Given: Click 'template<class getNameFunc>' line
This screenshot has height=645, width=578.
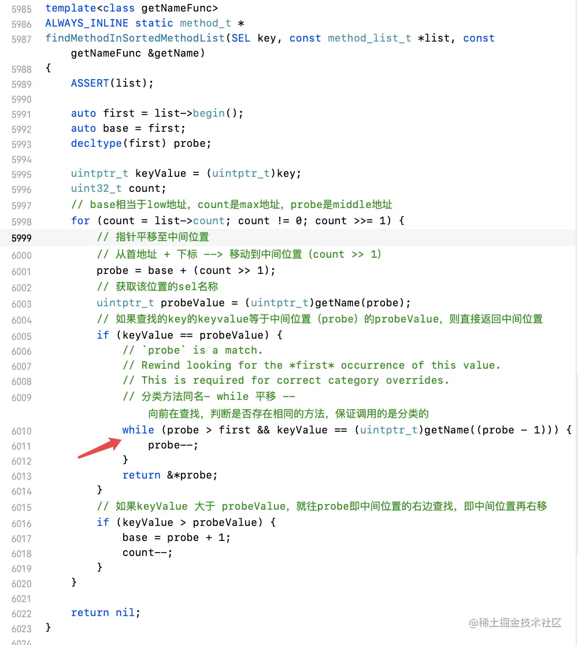Looking at the screenshot, I should 132,8.
